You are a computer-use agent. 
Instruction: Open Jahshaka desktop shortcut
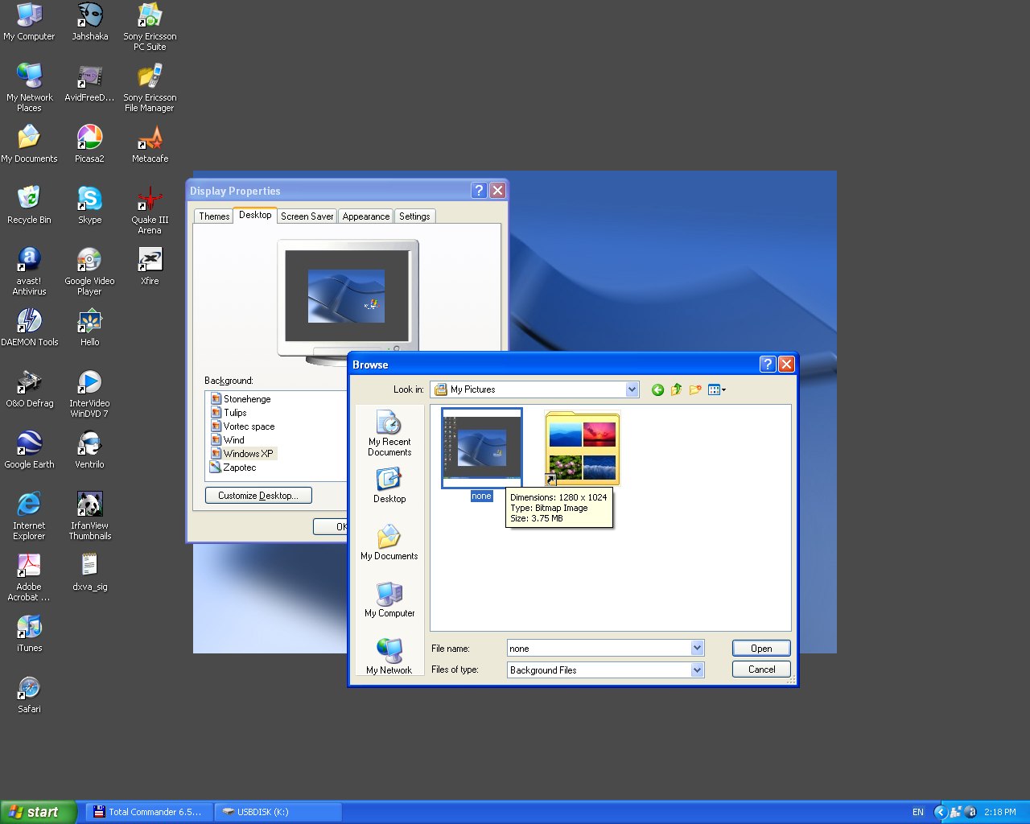(89, 22)
